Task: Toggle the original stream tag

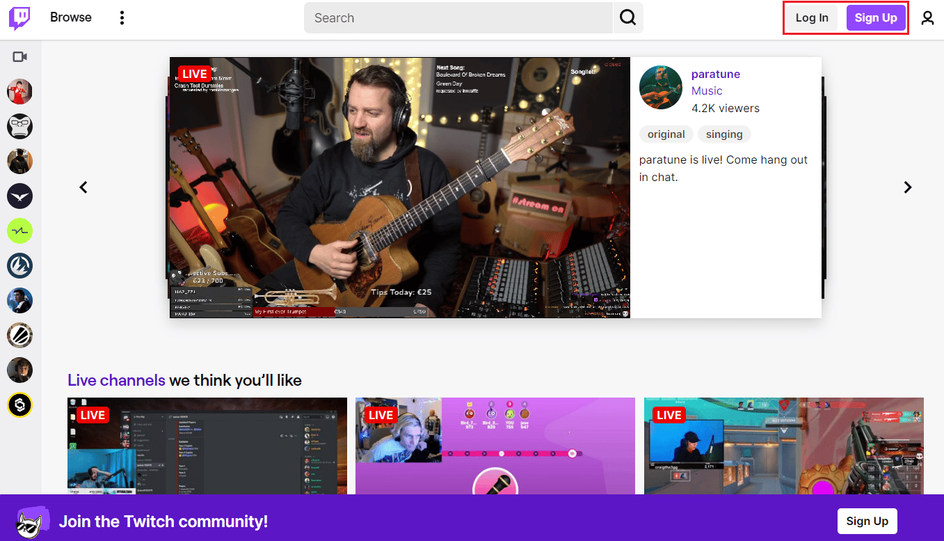Action: point(665,134)
